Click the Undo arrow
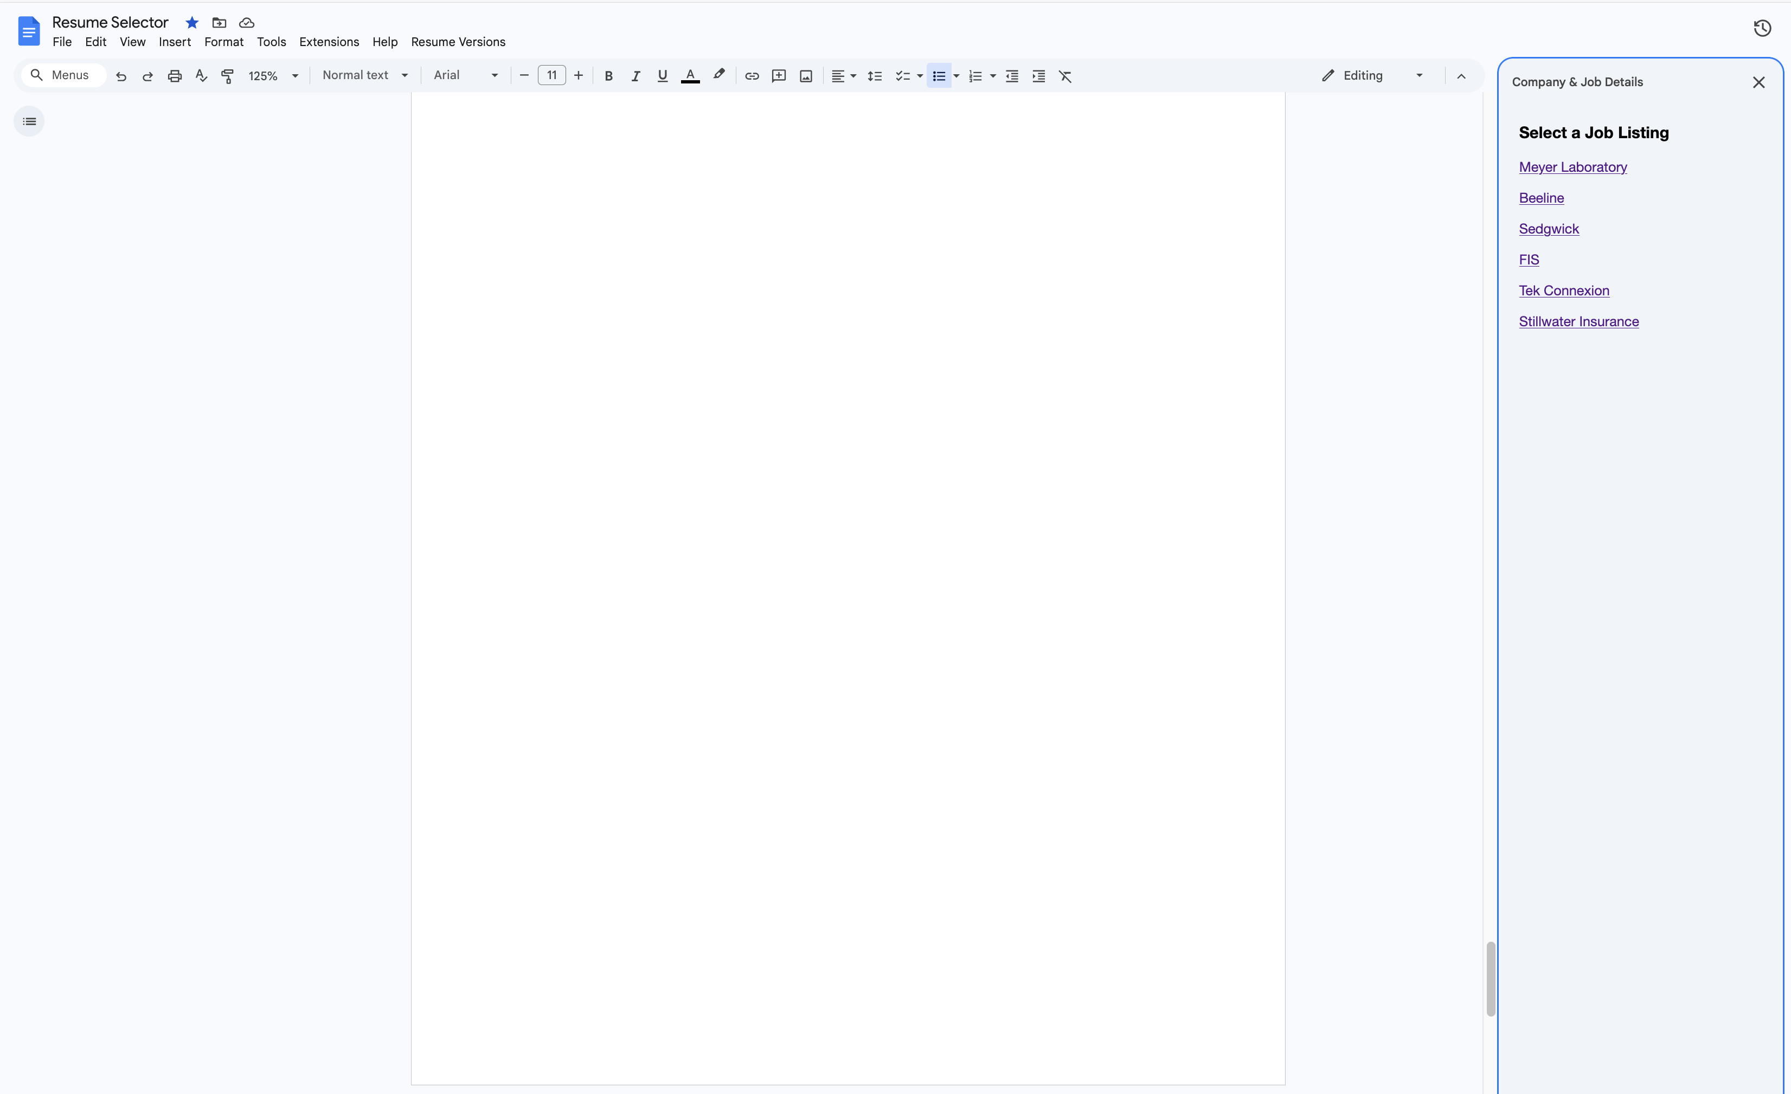Screen dimensions: 1791x1094 [121, 75]
